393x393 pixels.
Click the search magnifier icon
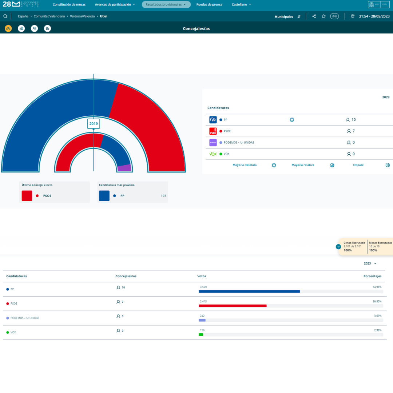(x=5, y=16)
